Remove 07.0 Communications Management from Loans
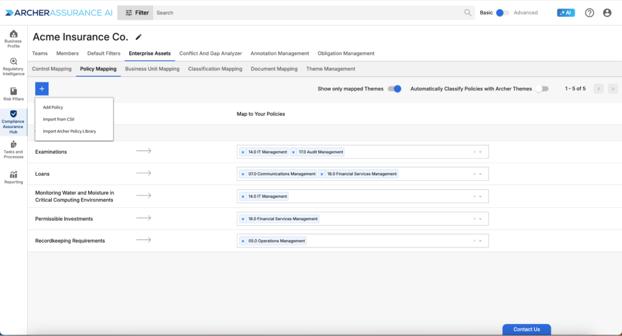The height and width of the screenshot is (336, 622). pos(243,174)
